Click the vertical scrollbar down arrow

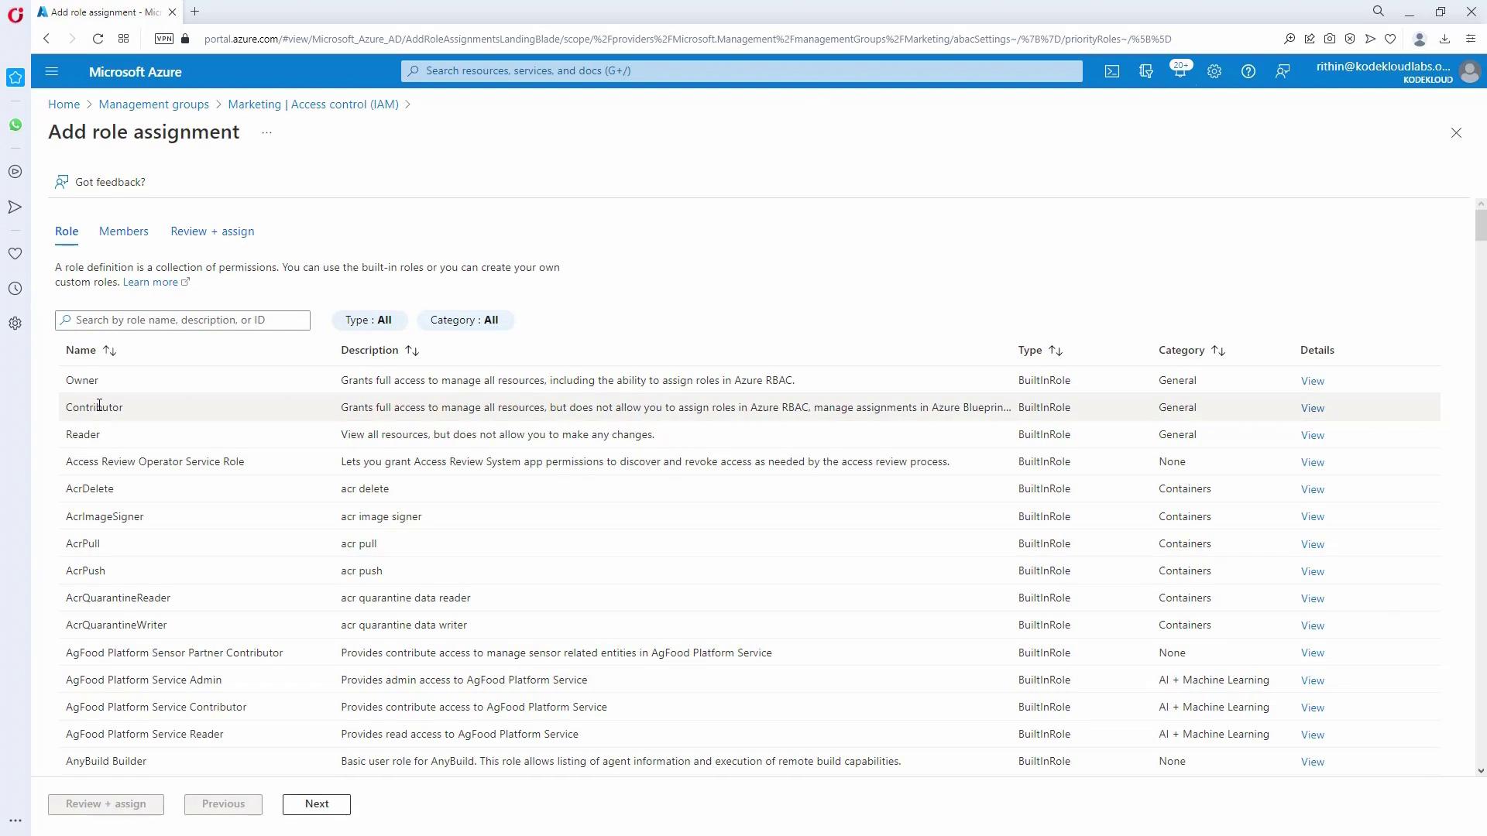coord(1481,771)
